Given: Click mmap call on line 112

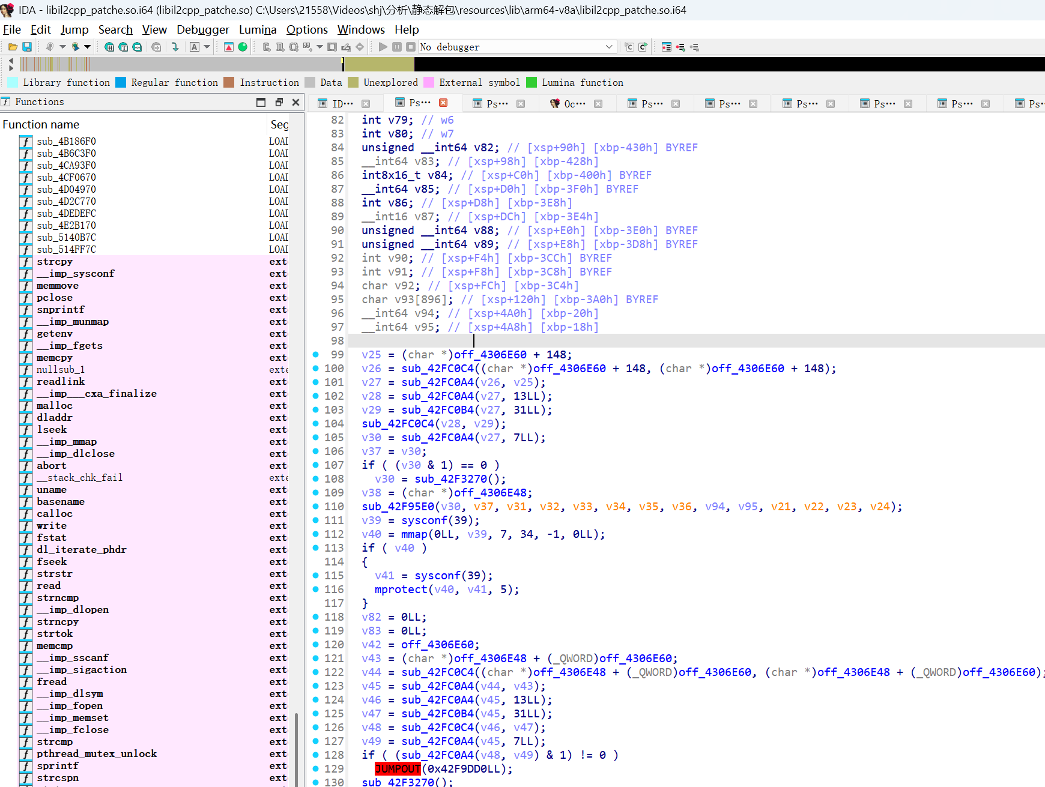Looking at the screenshot, I should 414,534.
